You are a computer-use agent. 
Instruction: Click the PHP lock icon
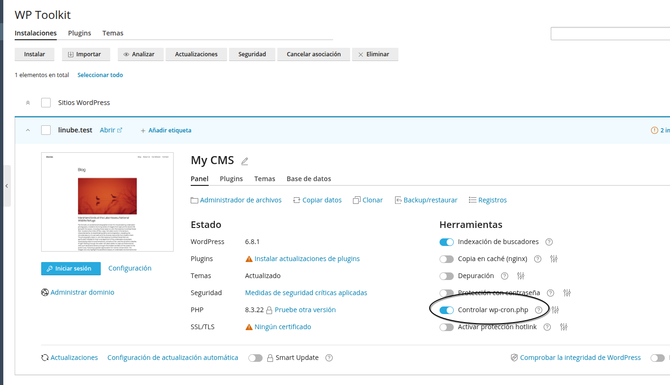point(269,310)
